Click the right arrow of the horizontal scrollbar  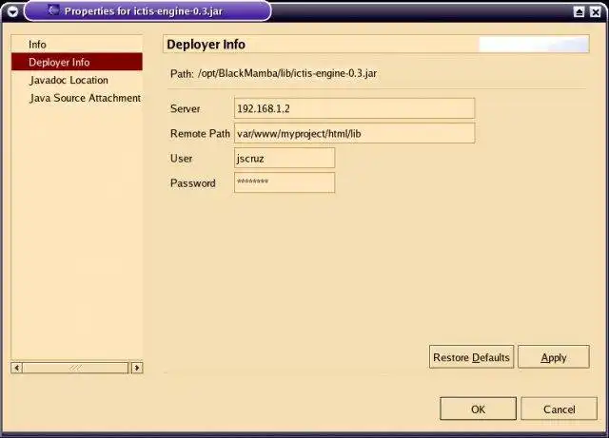point(137,368)
